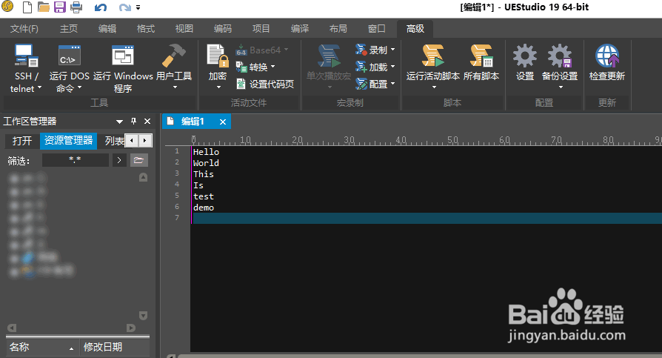Screen dimensions: 662x358
Task: Switch to the 主页 ribbon tab
Action: click(69, 29)
